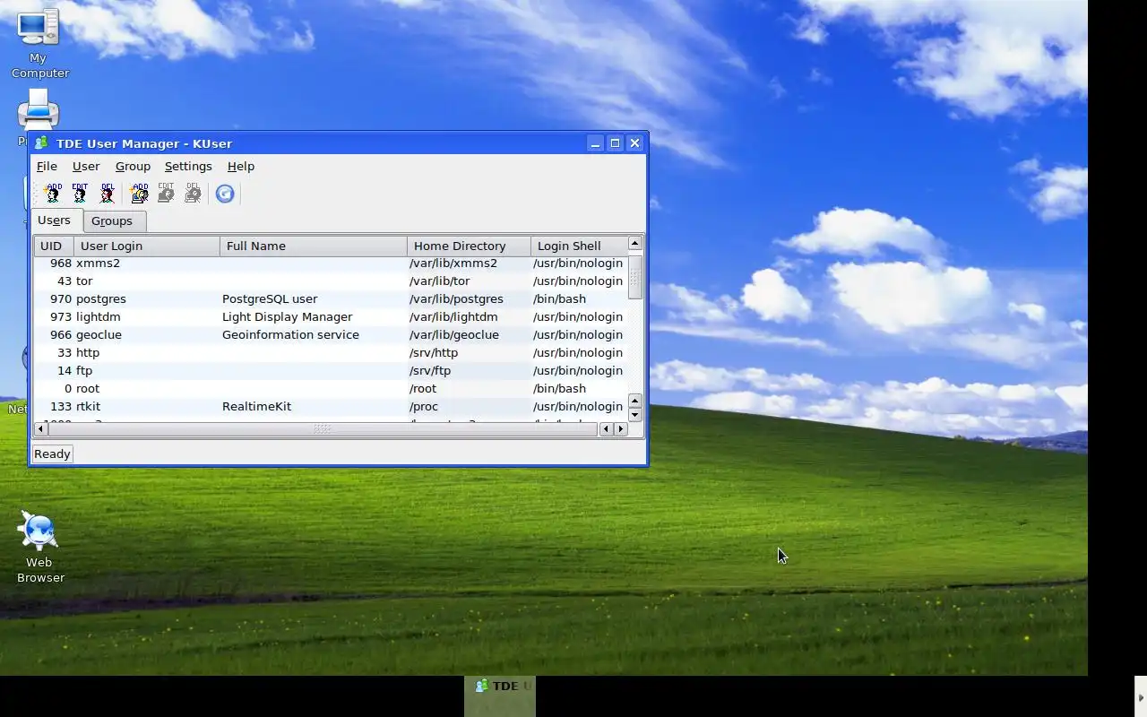Click the /proc home directory cell
Screen dimensions: 1147x717
[x=424, y=407]
